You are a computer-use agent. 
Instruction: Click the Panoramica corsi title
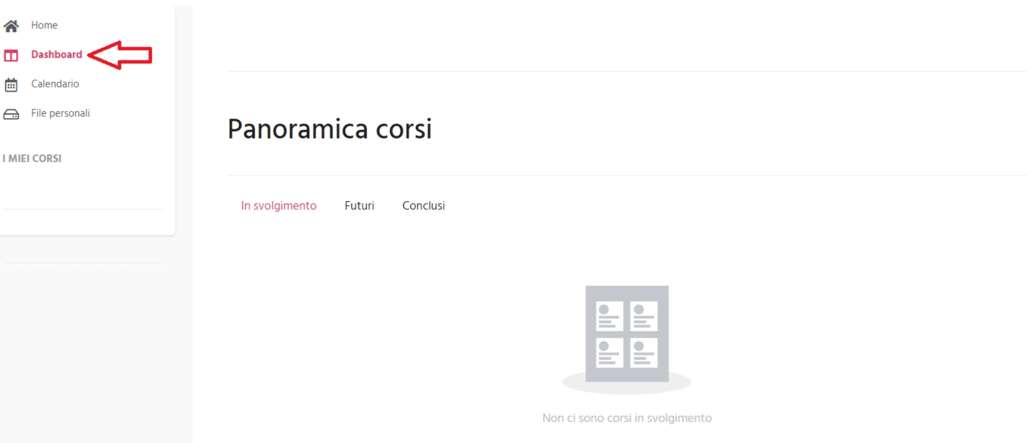330,129
